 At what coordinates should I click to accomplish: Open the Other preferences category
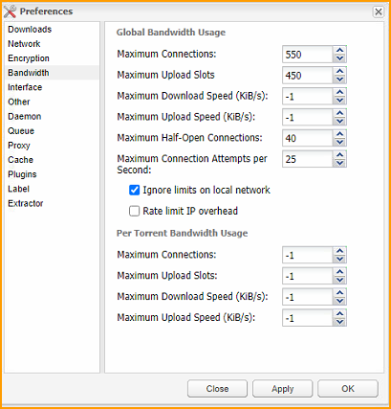52,102
